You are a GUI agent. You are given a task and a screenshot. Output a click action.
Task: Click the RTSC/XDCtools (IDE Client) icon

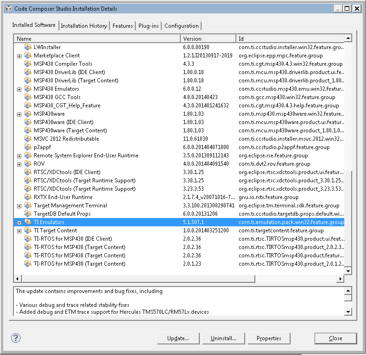28,172
